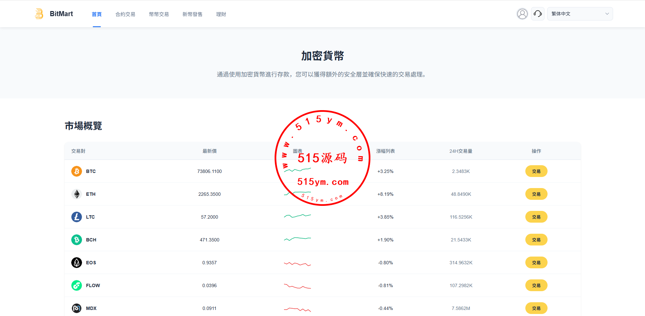
Task: Click the MDX coin icon
Action: coord(77,308)
